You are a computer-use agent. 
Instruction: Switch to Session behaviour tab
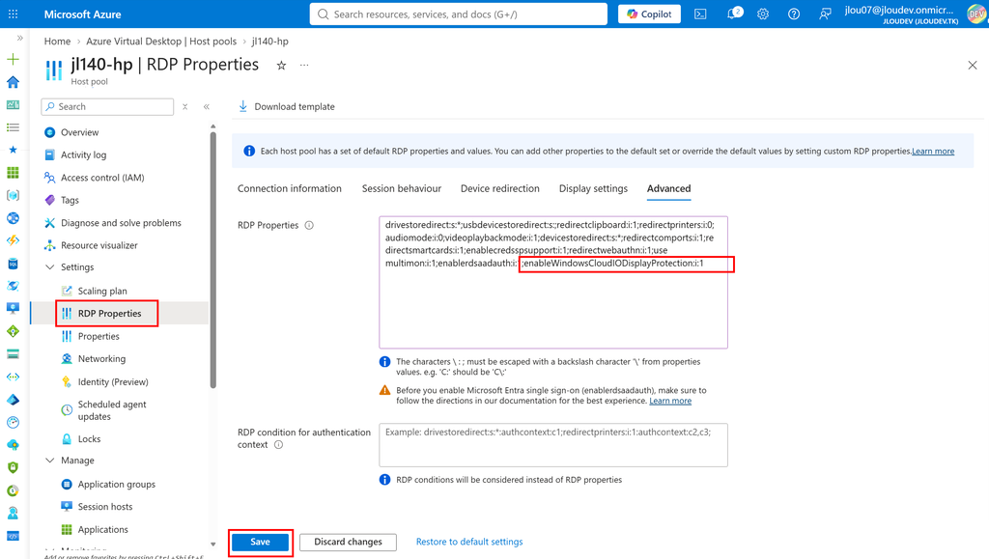(x=402, y=188)
